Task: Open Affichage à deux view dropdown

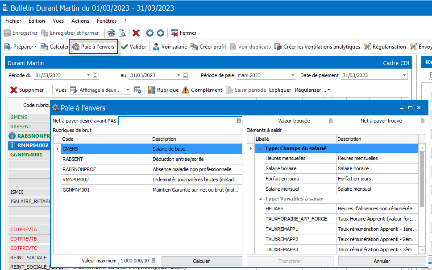Action: [128, 90]
